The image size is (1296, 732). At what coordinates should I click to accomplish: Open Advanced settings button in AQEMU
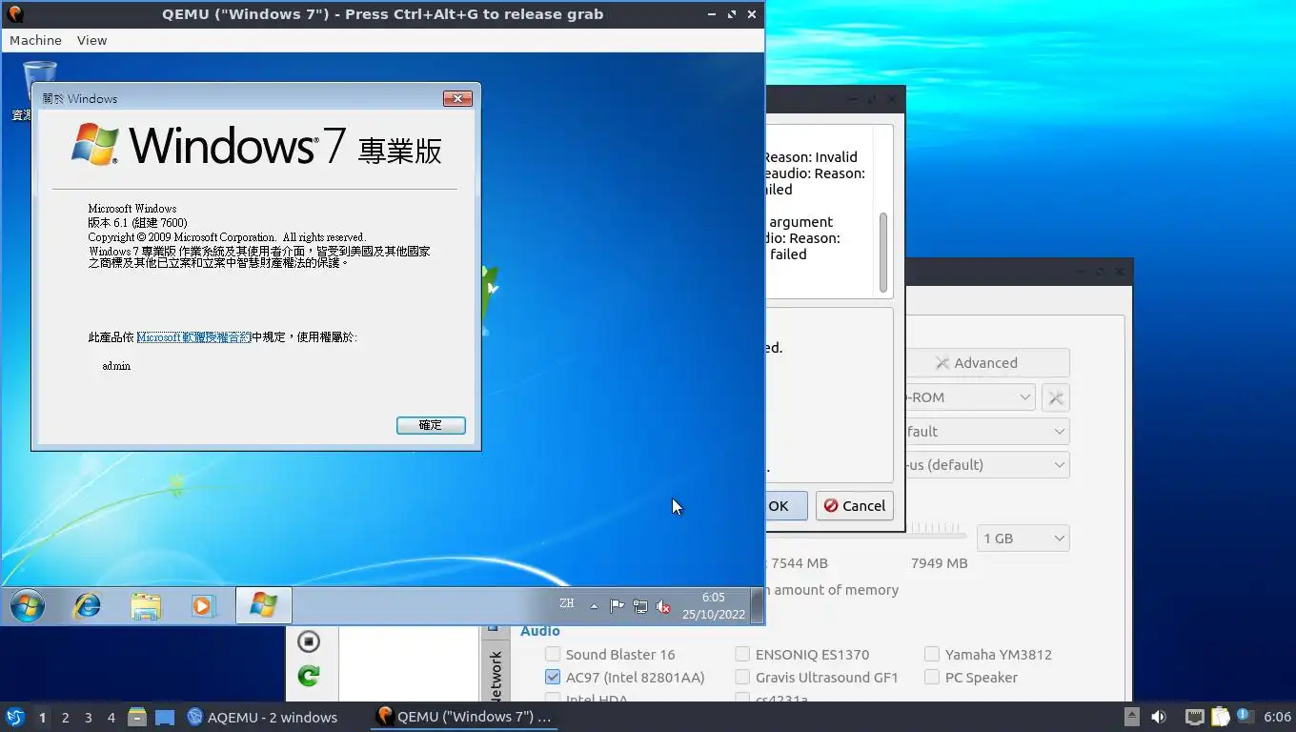coord(987,363)
